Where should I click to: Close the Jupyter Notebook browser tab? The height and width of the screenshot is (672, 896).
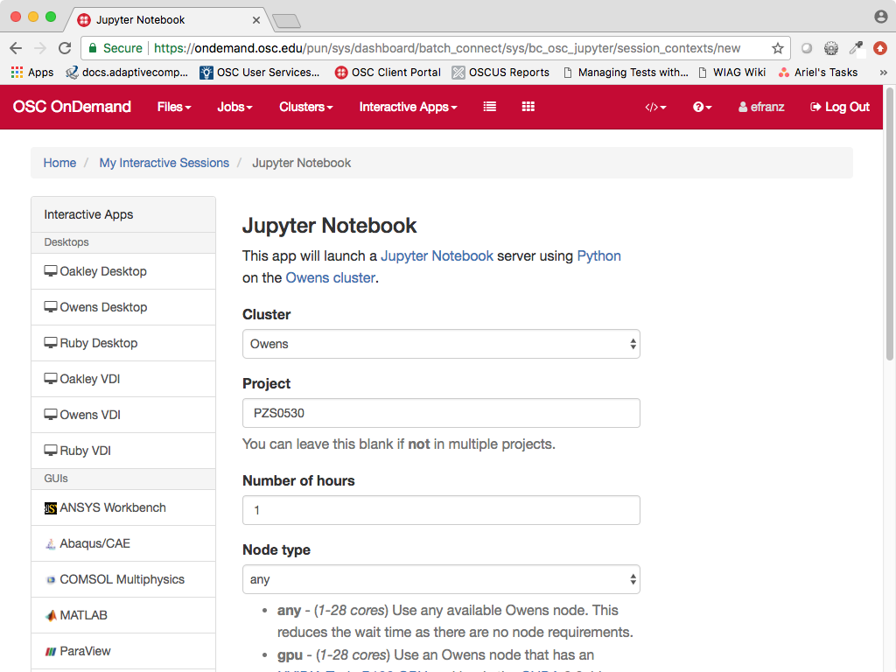[x=256, y=20]
